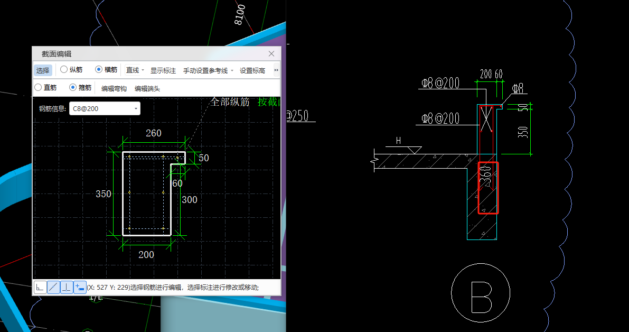Click the H elevation marker in CAD view
The width and height of the screenshot is (629, 332).
[398, 141]
